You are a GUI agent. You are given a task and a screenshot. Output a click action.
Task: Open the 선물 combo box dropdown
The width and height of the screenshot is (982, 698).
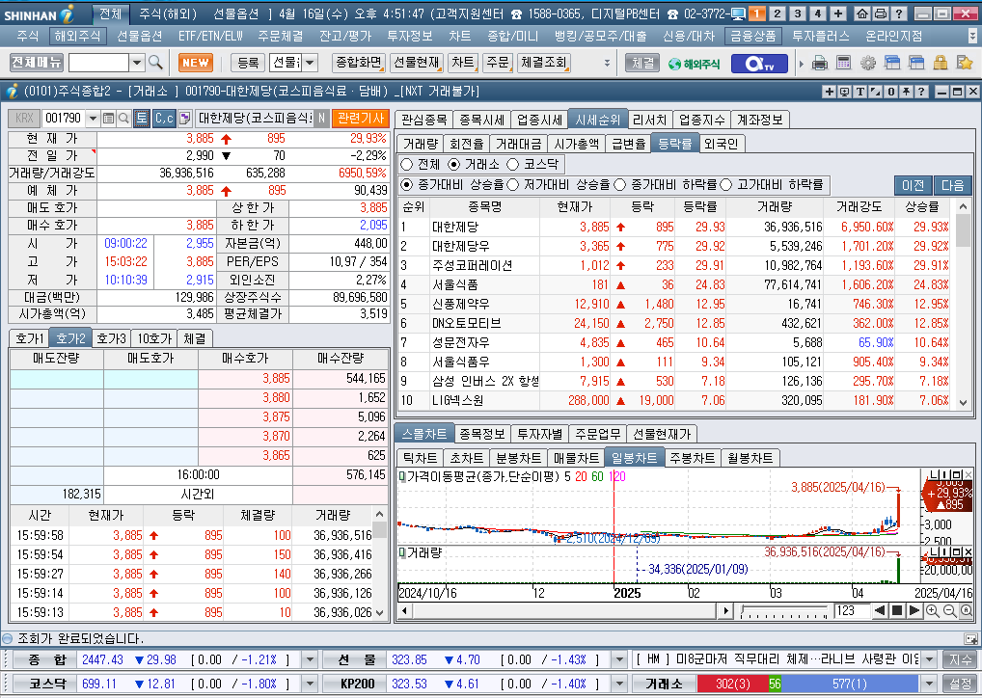[310, 63]
